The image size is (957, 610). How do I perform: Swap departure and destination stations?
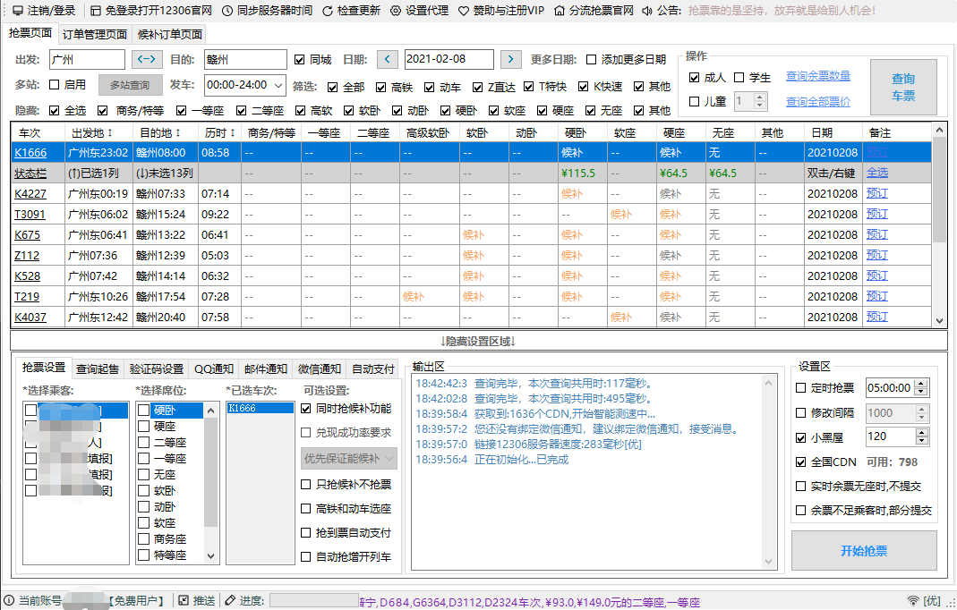[x=147, y=60]
